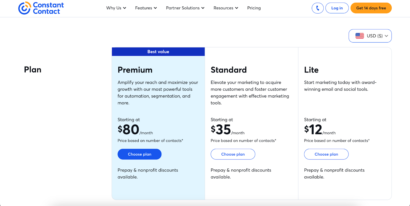The width and height of the screenshot is (410, 206).
Task: Expand the Partner Solutions menu
Action: pos(185,8)
